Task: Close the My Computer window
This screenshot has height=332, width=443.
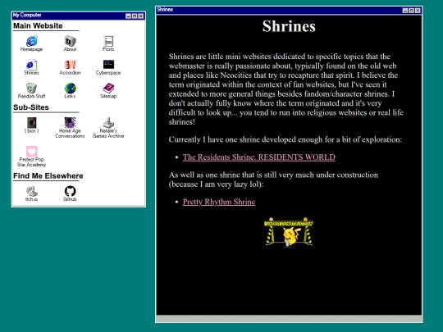Action: [140, 16]
